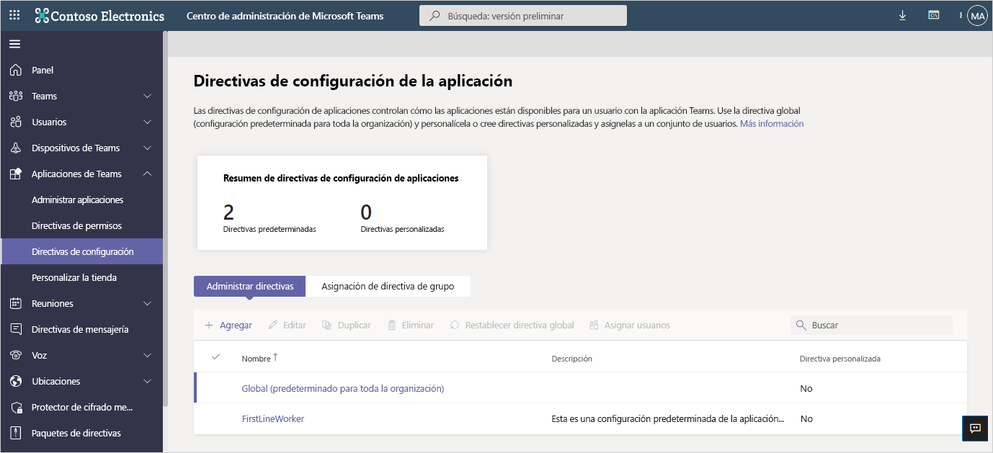Expand the Usuarios section chevron

[x=147, y=122]
